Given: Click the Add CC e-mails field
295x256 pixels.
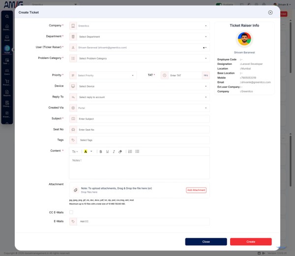Looking at the screenshot, I should pyautogui.click(x=143, y=222).
